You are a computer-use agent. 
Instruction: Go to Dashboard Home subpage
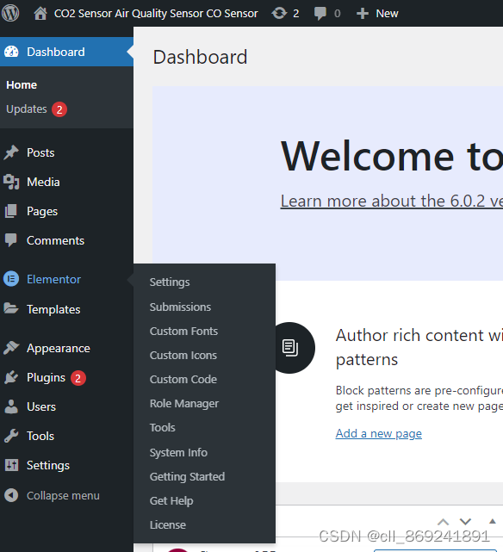(22, 85)
